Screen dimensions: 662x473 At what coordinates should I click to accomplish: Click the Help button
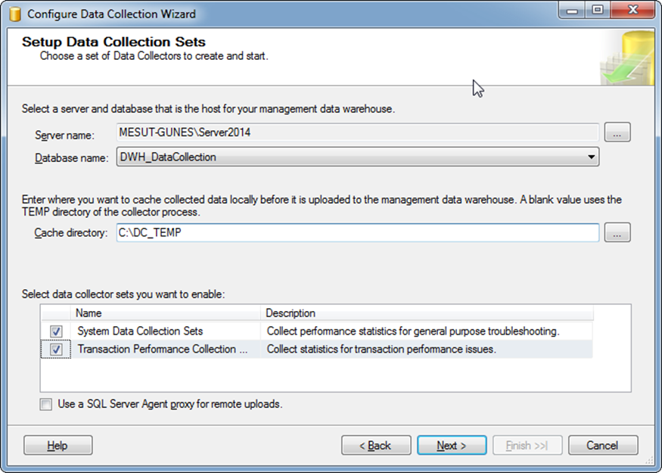(x=57, y=445)
